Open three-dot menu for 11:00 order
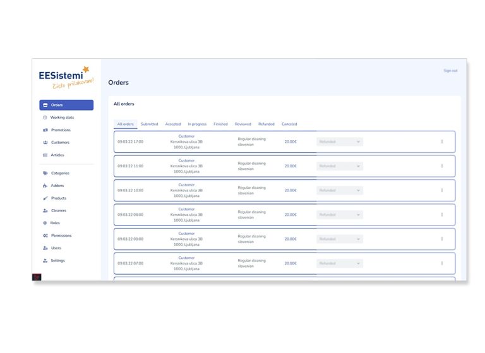The width and height of the screenshot is (485, 353). (x=441, y=166)
